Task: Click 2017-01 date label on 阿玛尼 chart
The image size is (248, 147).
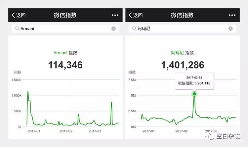Action: pos(148,131)
